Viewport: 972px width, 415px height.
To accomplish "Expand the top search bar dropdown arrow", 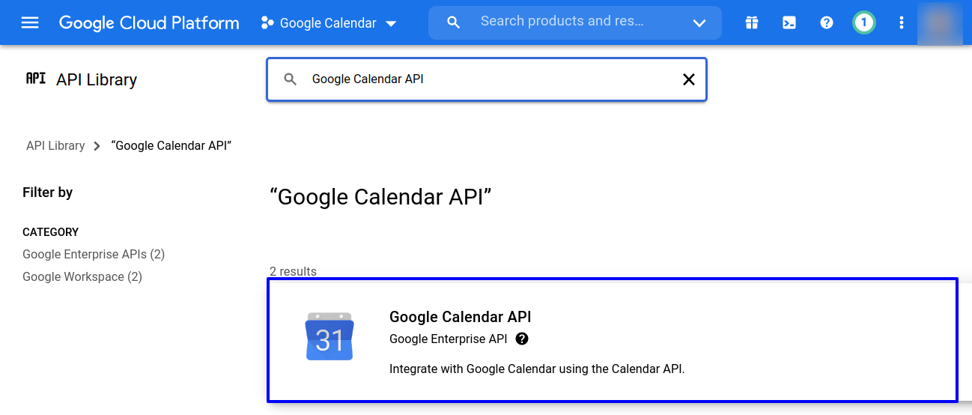I will pos(699,22).
